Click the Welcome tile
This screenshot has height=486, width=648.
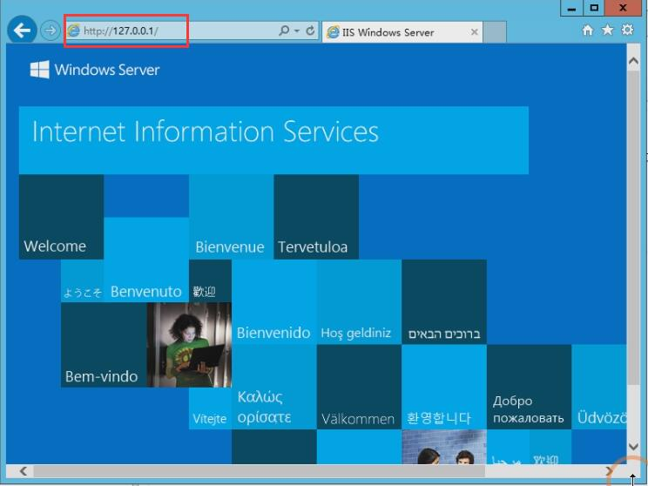point(61,217)
